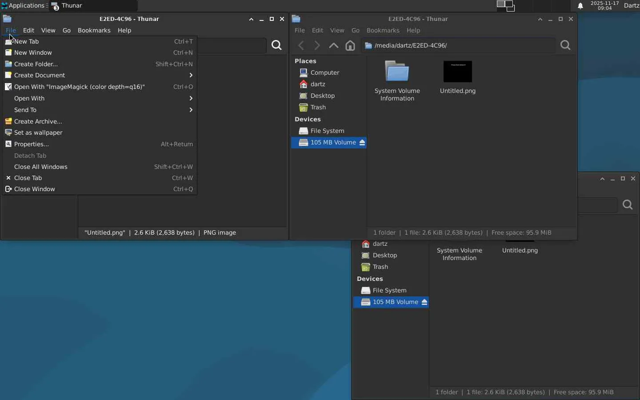Select the Untitled.png thumbnail in the path-bar window
The image size is (640, 400).
click(458, 72)
